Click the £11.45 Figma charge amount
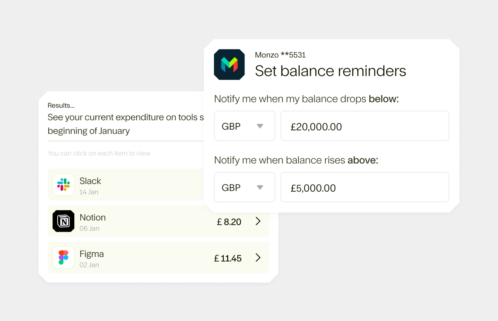Image resolution: width=498 pixels, height=321 pixels. [x=227, y=258]
